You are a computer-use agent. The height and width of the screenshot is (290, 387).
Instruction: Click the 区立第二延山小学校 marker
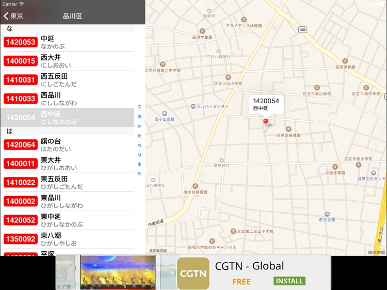click(x=233, y=231)
